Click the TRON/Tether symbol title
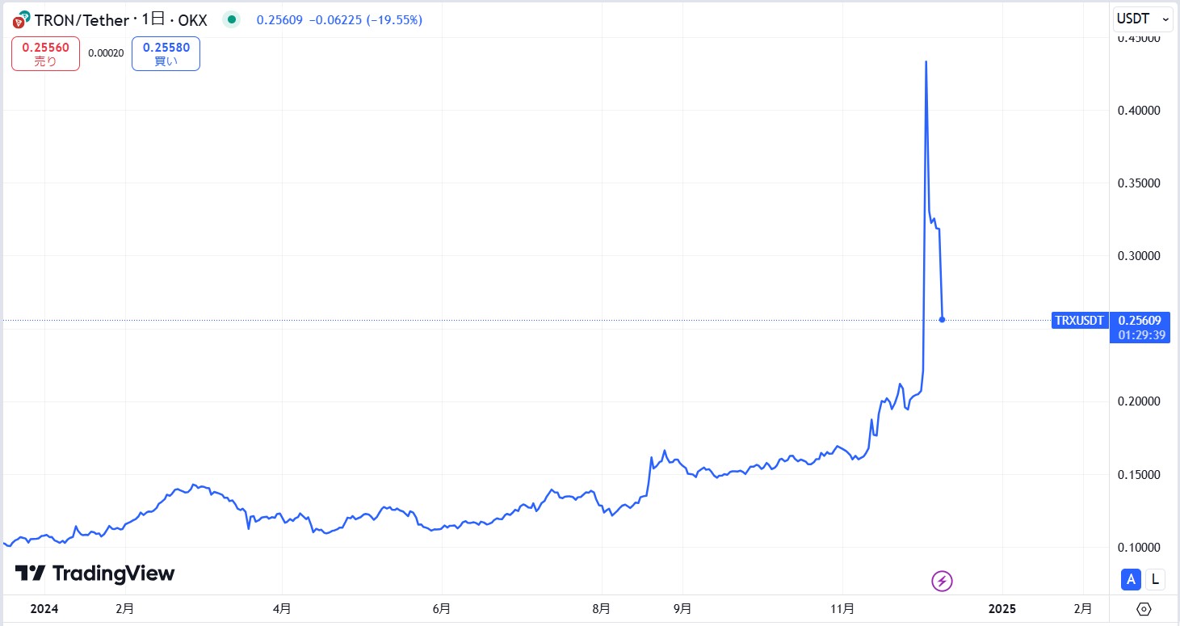This screenshot has width=1180, height=626. click(81, 19)
